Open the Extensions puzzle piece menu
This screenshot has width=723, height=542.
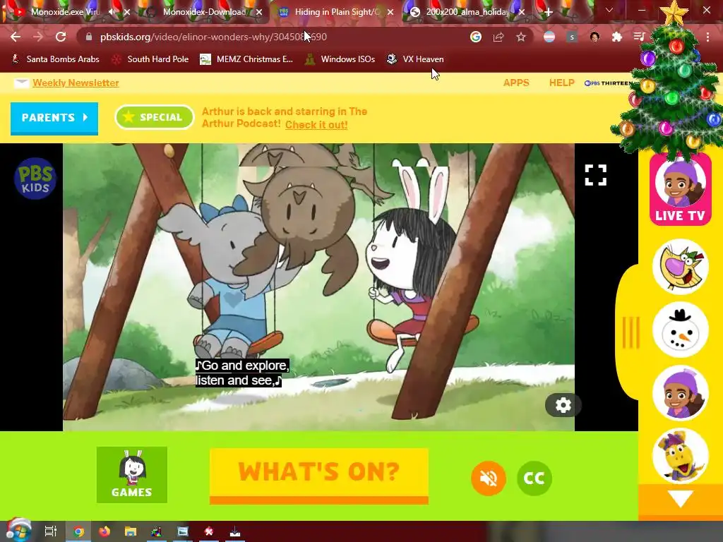point(617,37)
